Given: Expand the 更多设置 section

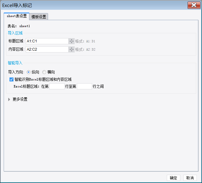Looking at the screenshot, I should 9,99.
